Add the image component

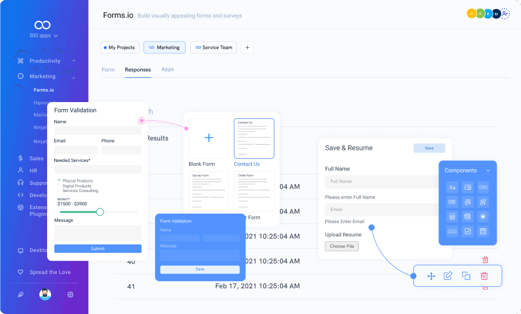click(x=467, y=188)
